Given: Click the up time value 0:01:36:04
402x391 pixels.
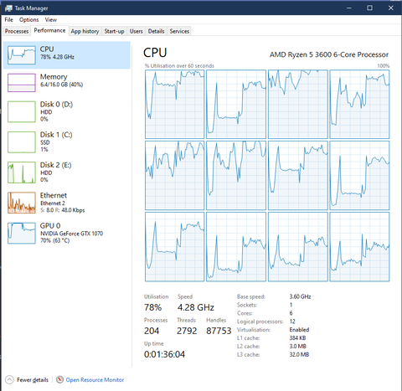Looking at the screenshot, I should (164, 354).
